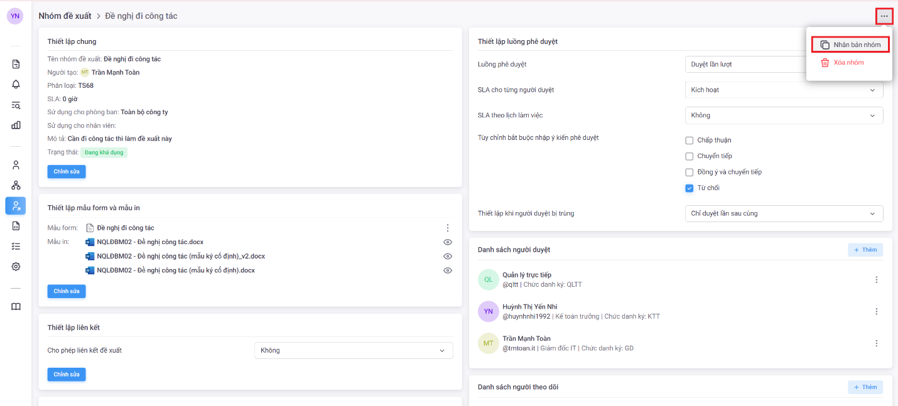Open the book guide icon in sidebar
The height and width of the screenshot is (406, 898).
pyautogui.click(x=16, y=307)
